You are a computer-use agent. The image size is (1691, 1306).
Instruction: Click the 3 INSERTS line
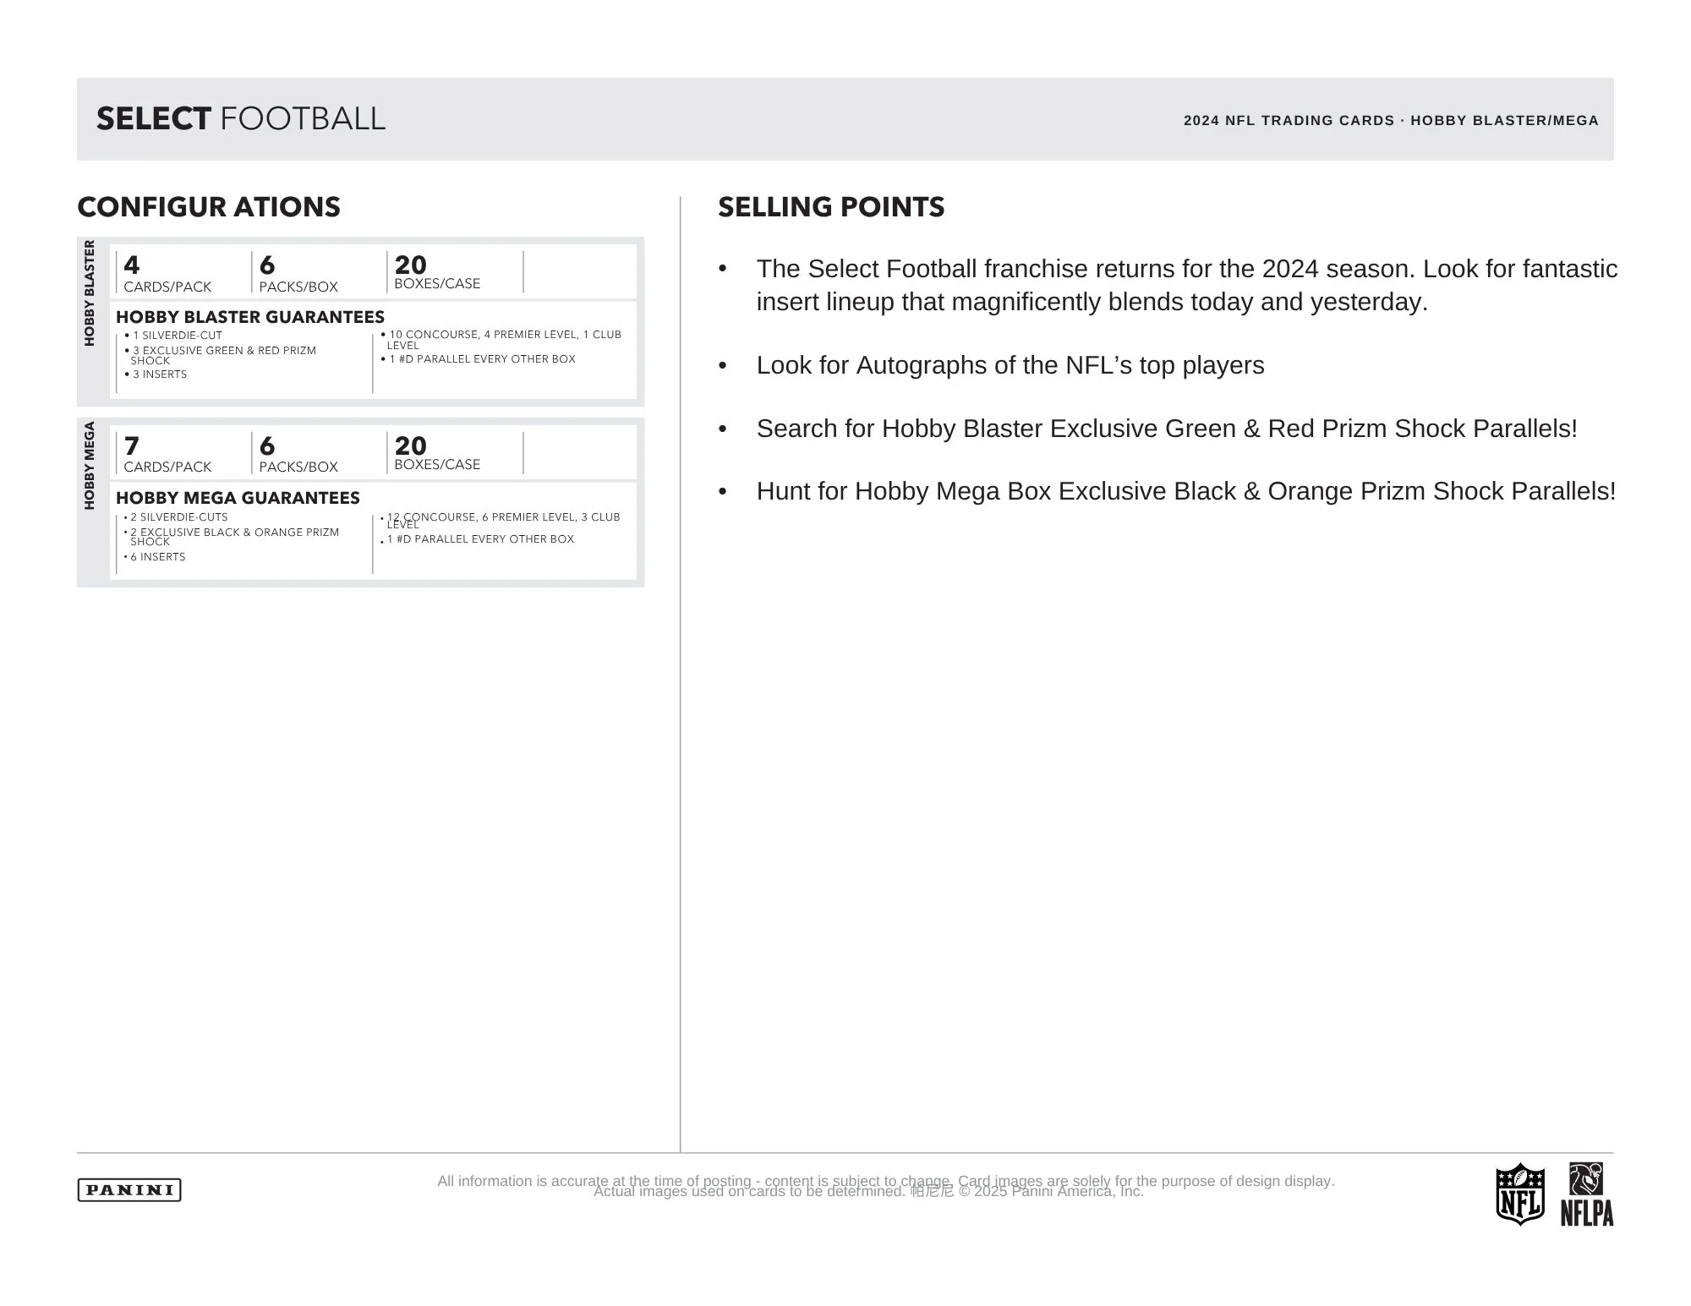[156, 374]
